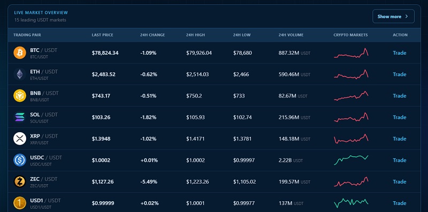This screenshot has width=428, height=212.
Task: Select SOL last price $103.26
Action: point(101,117)
